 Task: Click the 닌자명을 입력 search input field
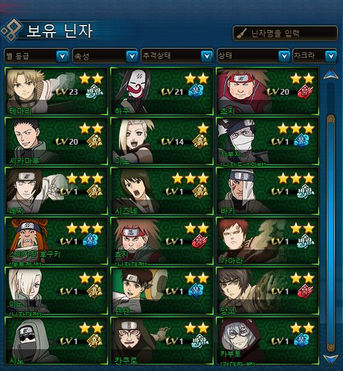[285, 33]
